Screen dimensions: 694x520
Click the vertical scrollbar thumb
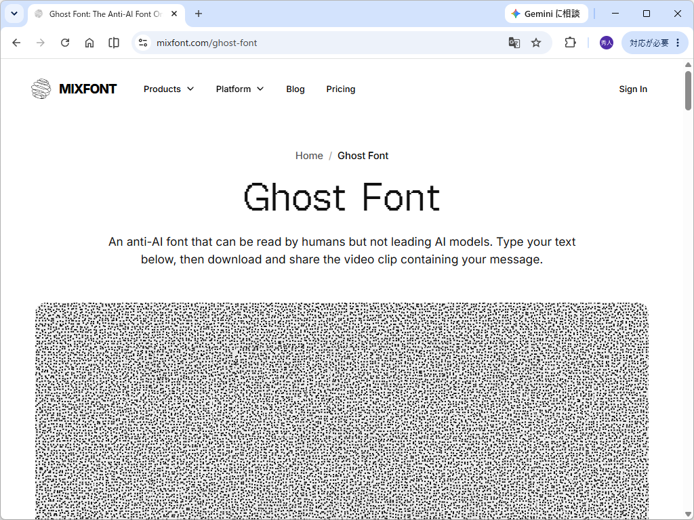(x=688, y=90)
